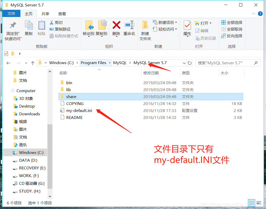
Task: Open New item (新建项目) dropdown
Action: click(165, 22)
